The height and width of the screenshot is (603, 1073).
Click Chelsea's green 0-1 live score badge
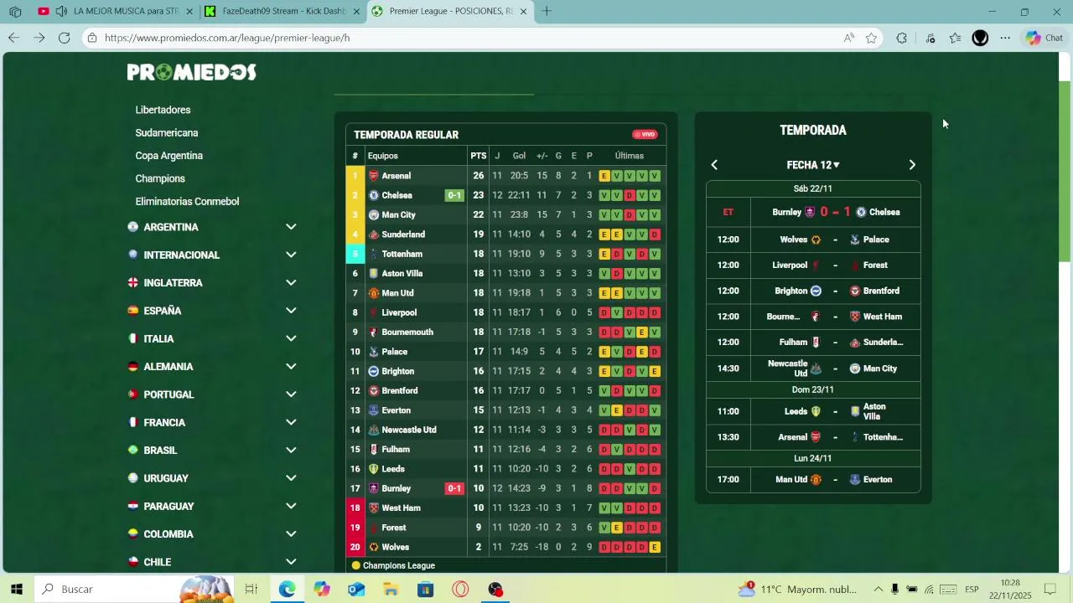coord(454,195)
